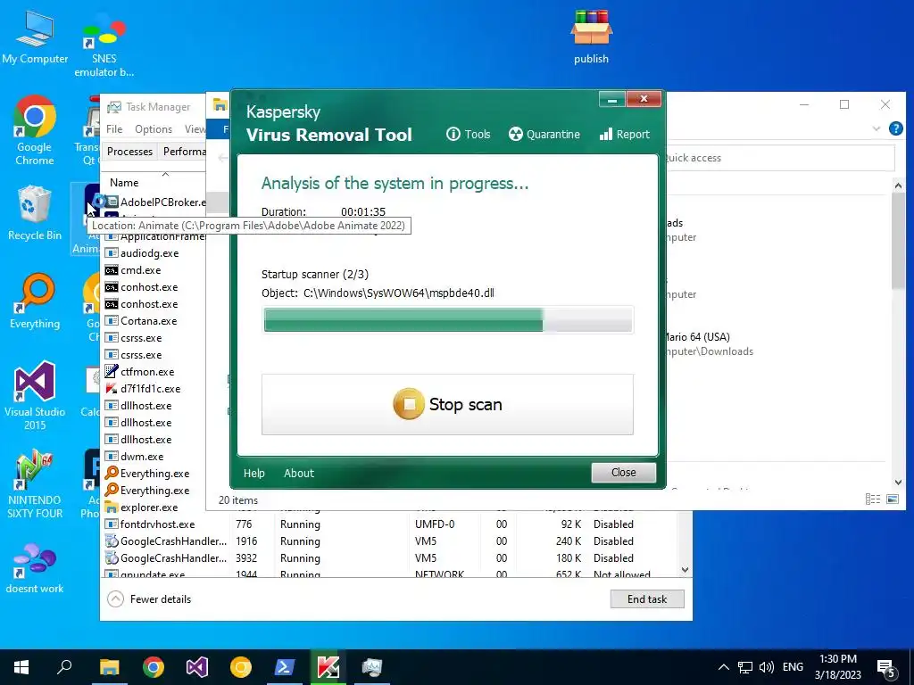Click End task button
The height and width of the screenshot is (685, 914).
647,598
